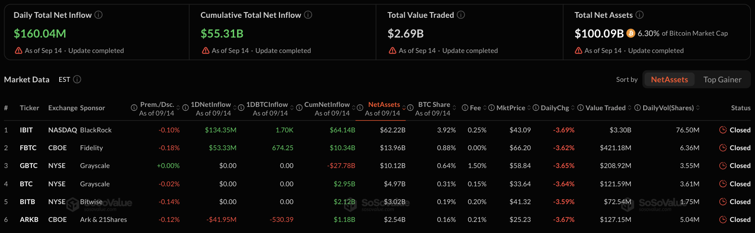Click the NetAssets column header label
755x233 pixels.
pos(384,104)
